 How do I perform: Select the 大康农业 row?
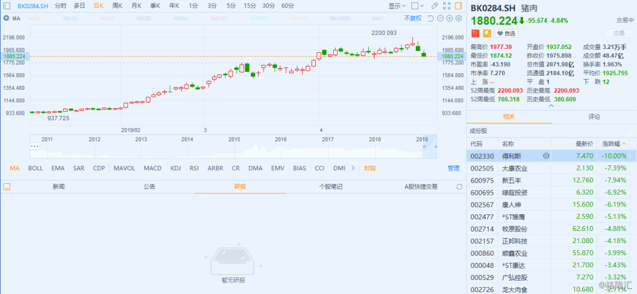pyautogui.click(x=552, y=168)
